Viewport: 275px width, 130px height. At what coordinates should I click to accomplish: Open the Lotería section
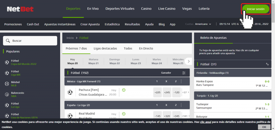tap(204, 9)
